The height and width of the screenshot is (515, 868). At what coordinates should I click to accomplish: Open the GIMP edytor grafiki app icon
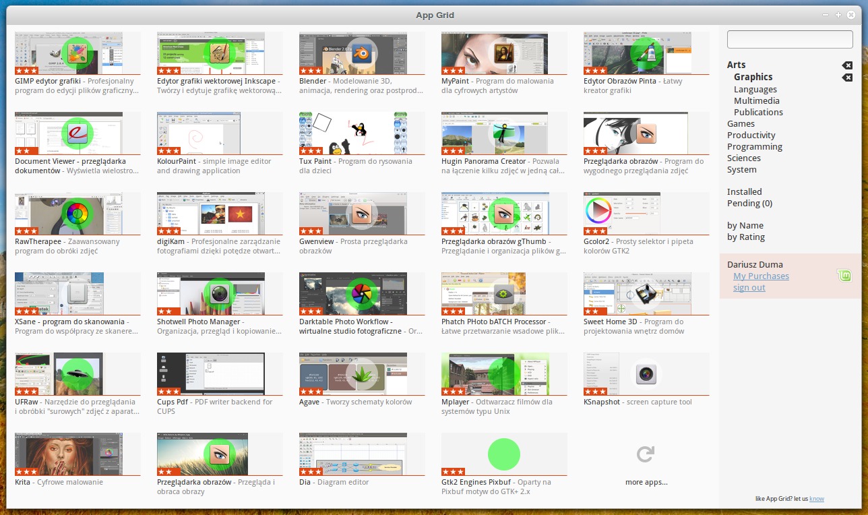(x=77, y=53)
